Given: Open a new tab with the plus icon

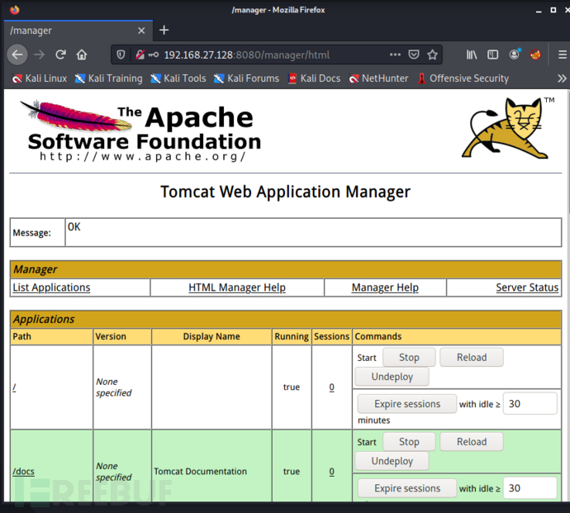Looking at the screenshot, I should [x=164, y=31].
